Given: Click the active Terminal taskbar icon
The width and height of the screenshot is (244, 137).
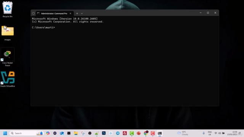Looking at the screenshot, I should [x=160, y=133].
